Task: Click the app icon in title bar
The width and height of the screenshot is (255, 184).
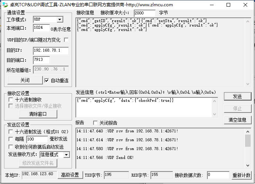Action: click(x=5, y=4)
